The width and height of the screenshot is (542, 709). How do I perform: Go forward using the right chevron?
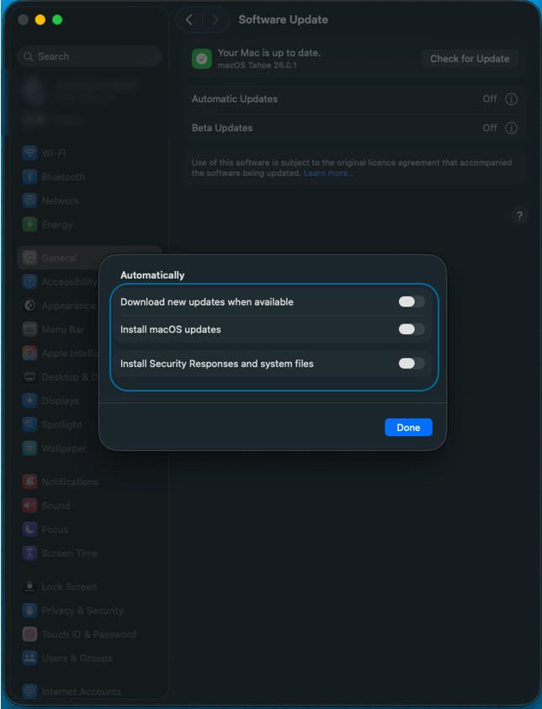pos(215,19)
